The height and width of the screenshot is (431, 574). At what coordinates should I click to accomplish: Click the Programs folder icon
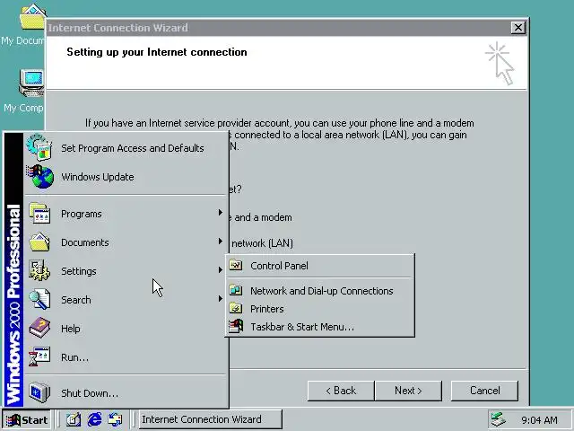click(x=39, y=214)
